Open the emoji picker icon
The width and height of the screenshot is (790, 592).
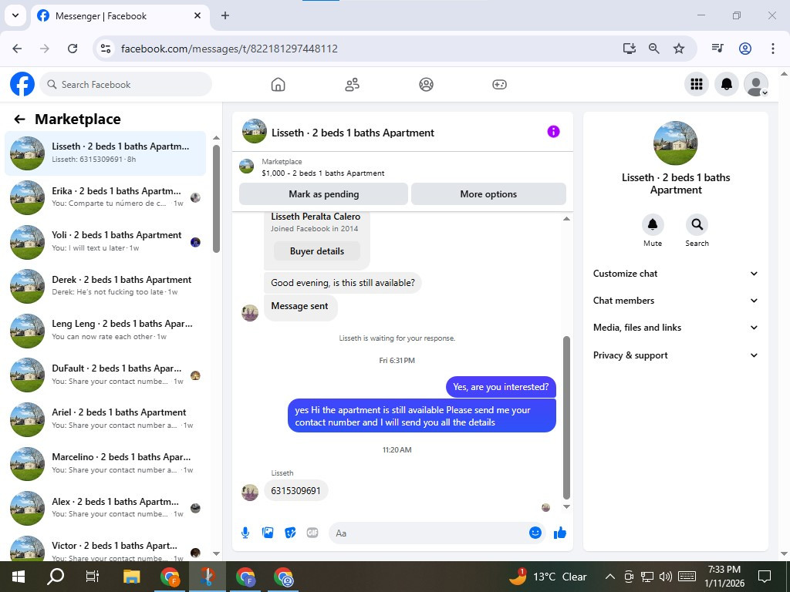(x=535, y=533)
